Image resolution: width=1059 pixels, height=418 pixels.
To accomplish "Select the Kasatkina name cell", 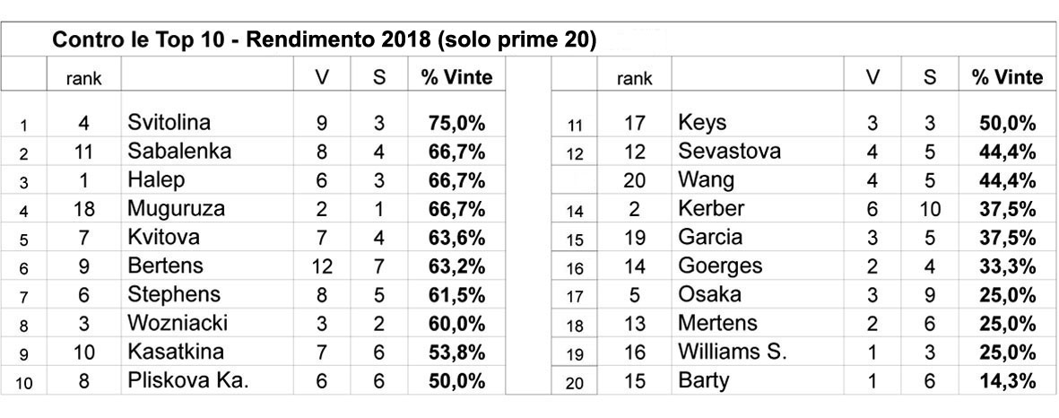I will (177, 352).
